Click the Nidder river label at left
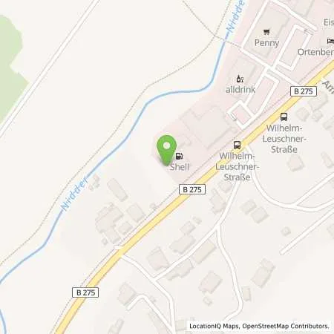This screenshot has height=334, width=334. 74,193
